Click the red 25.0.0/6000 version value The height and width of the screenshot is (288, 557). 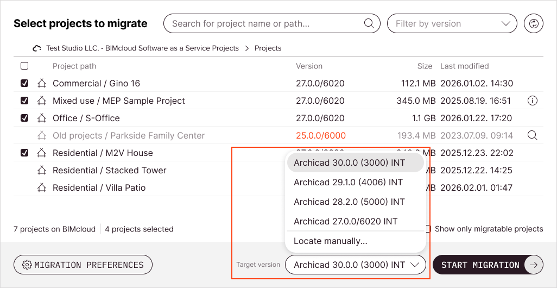pos(321,135)
